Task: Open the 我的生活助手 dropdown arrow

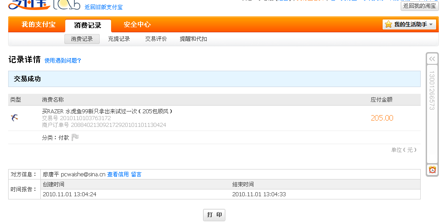Action: (431, 24)
